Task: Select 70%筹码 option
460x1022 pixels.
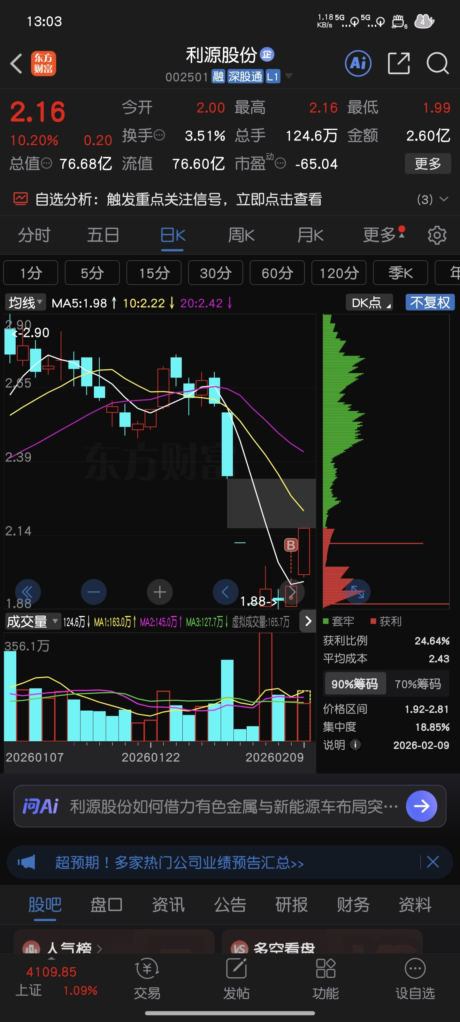Action: [418, 683]
